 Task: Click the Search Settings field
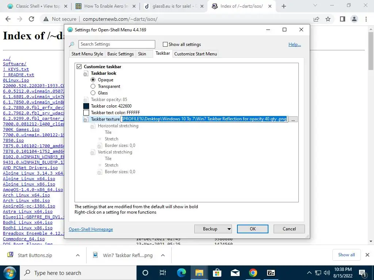[117, 44]
